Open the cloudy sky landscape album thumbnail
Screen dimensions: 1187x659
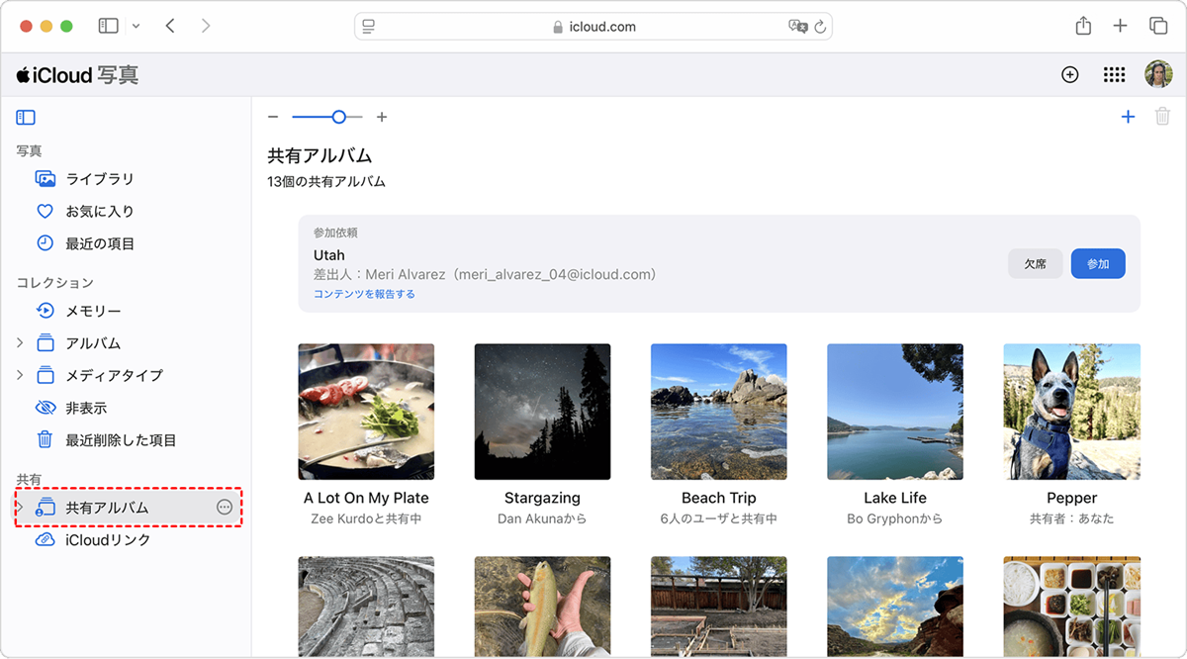point(895,607)
